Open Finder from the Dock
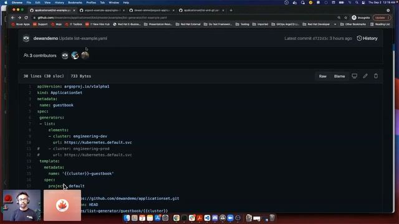 (x=127, y=218)
